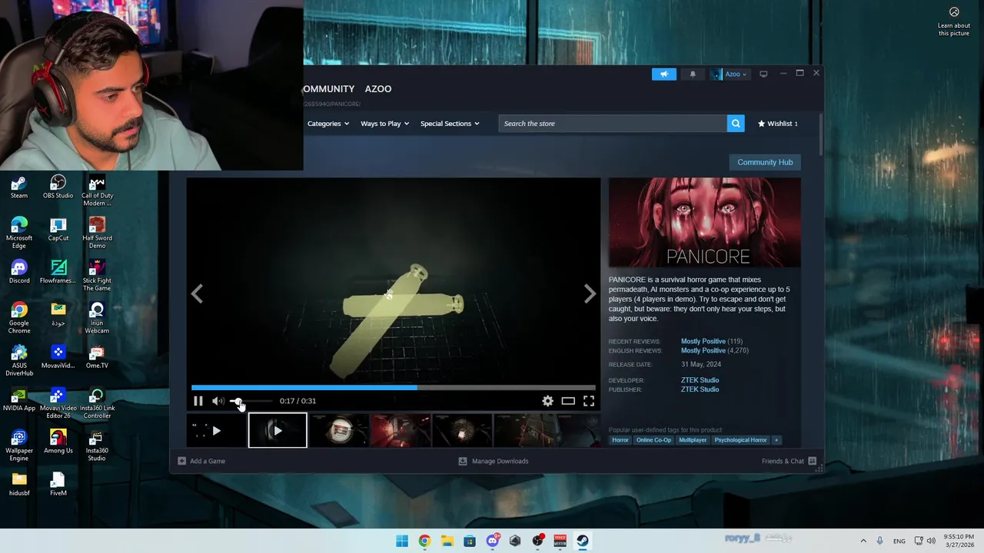This screenshot has width=984, height=553.
Task: Select the Half Sword Demo icon
Action: (x=97, y=233)
